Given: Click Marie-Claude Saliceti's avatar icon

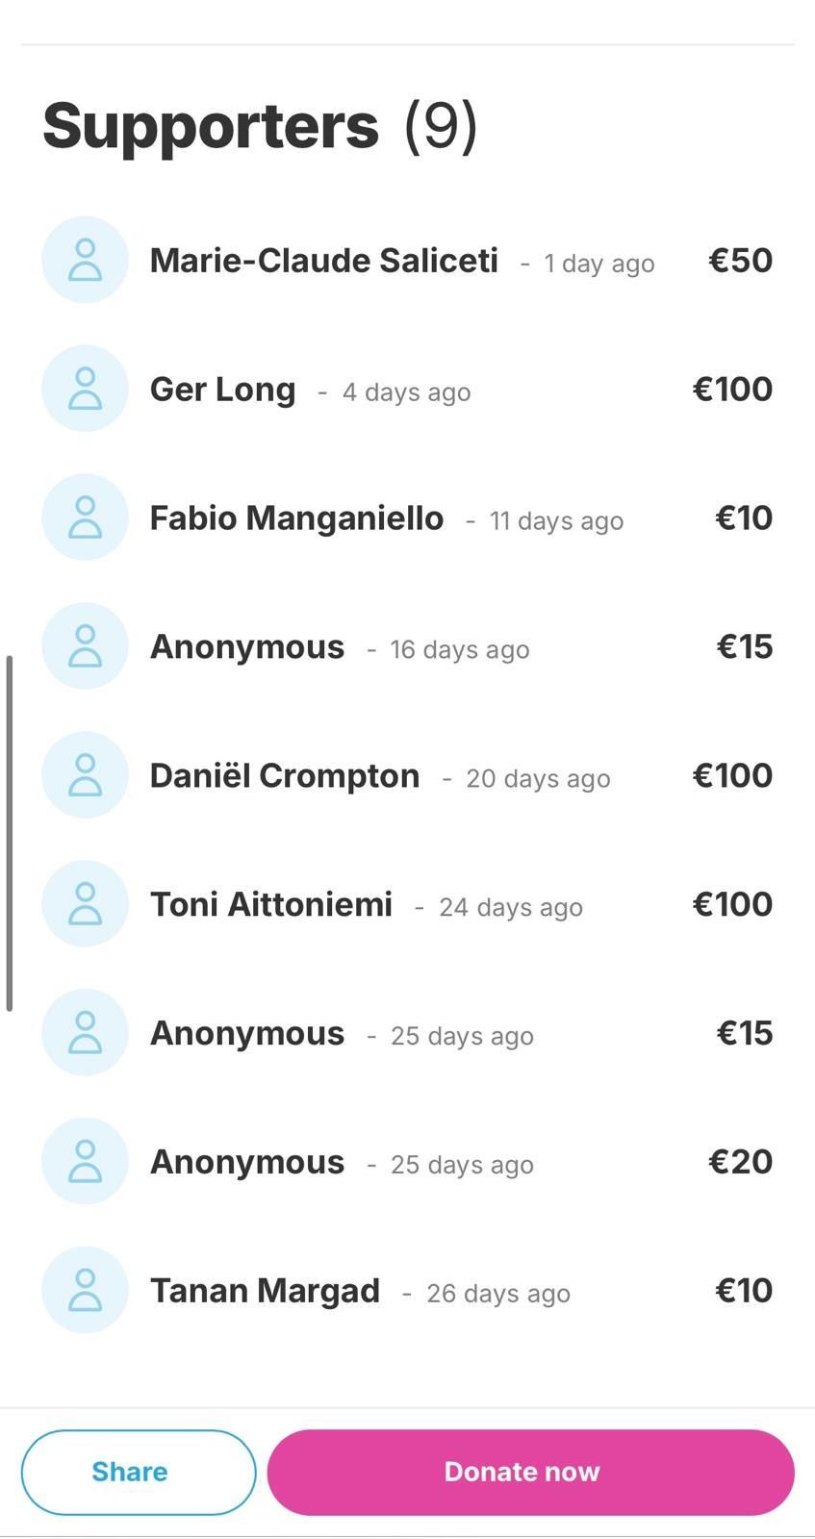Looking at the screenshot, I should coord(85,260).
